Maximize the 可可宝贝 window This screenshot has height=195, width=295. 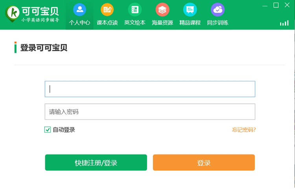tap(276, 5)
